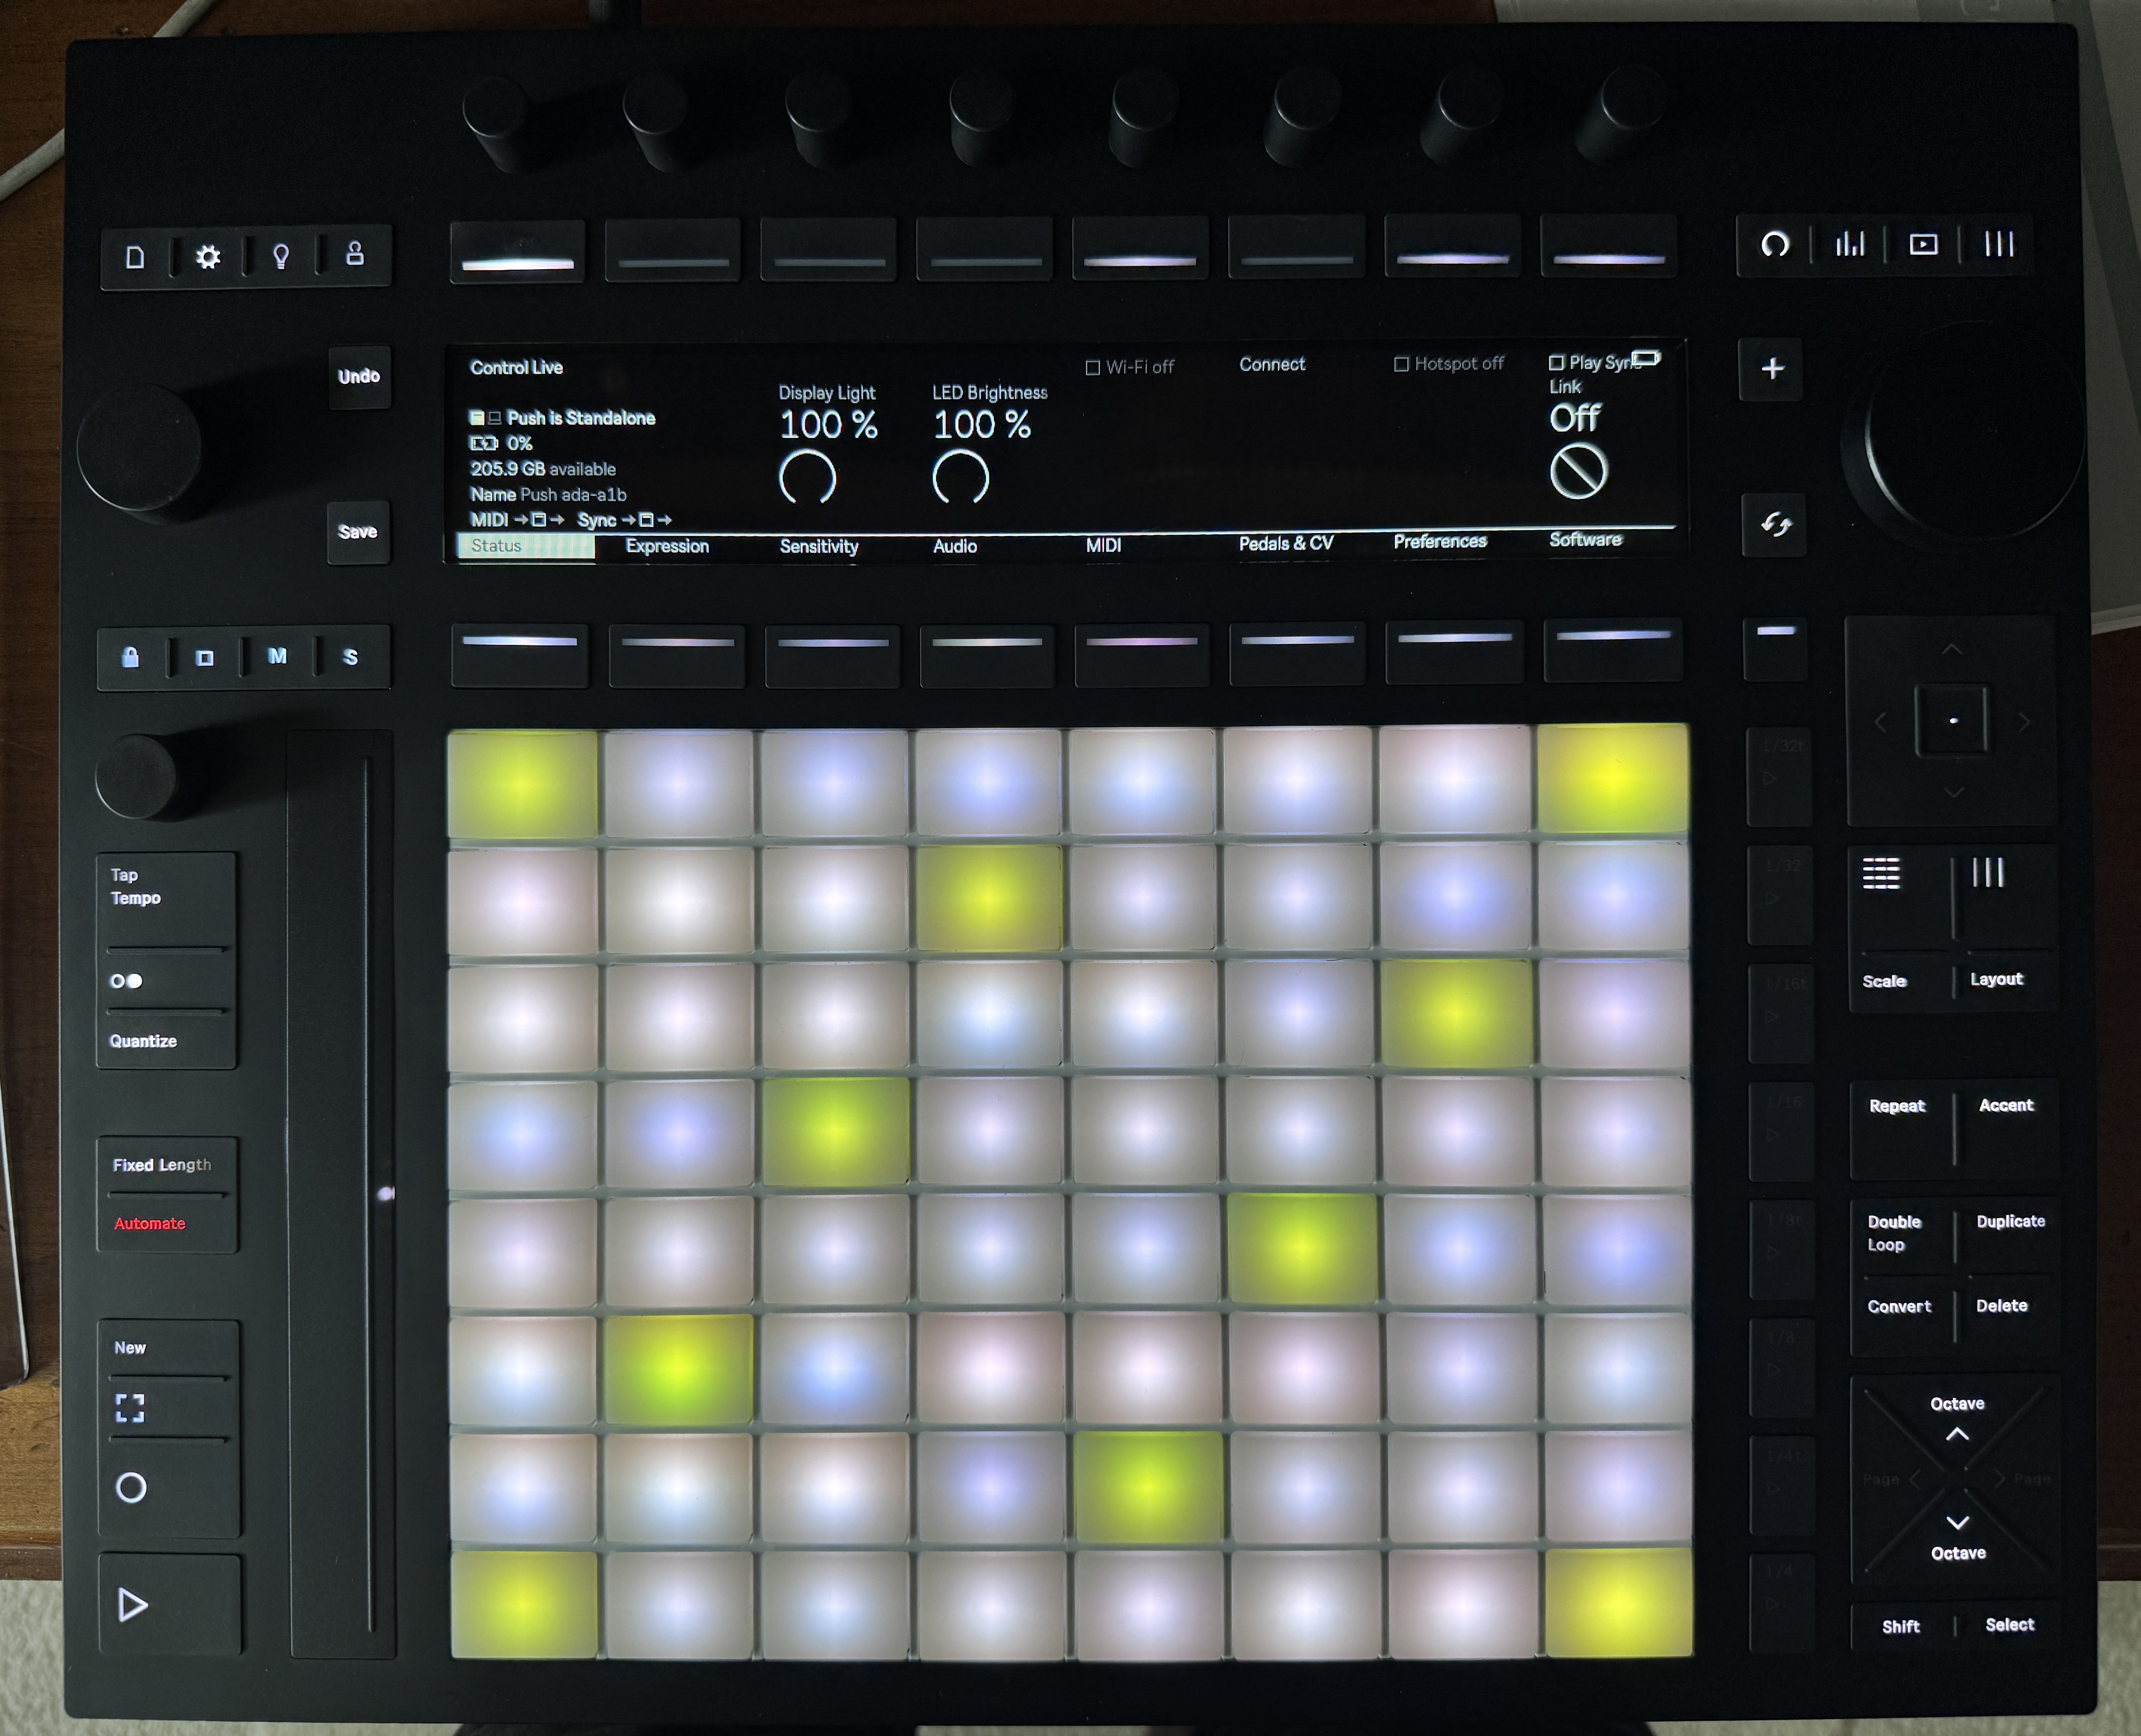Tap the Swap circular-arrows button

pos(1775,524)
